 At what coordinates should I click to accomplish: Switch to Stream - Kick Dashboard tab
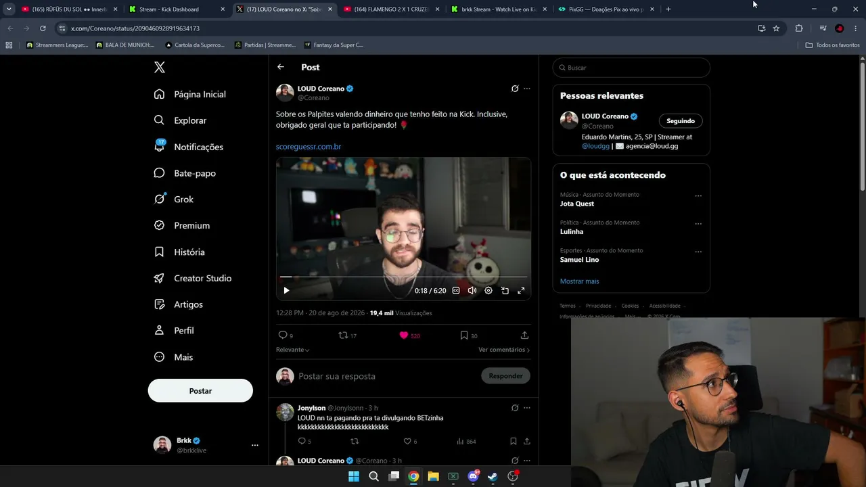176,9
